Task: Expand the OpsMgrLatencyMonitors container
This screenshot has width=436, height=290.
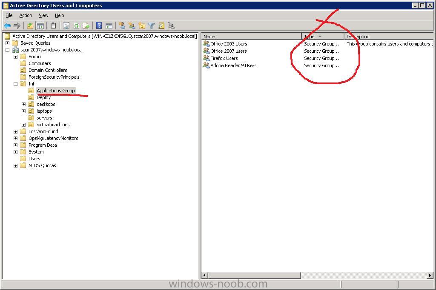Action: (x=16, y=138)
